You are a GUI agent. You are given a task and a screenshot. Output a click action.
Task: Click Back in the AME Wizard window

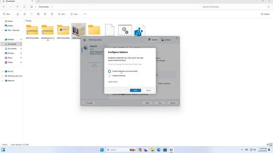pos(147,103)
